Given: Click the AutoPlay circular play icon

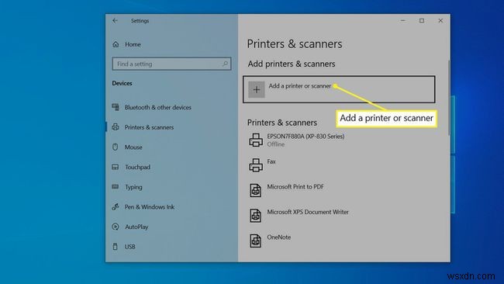Looking at the screenshot, I should tap(116, 227).
